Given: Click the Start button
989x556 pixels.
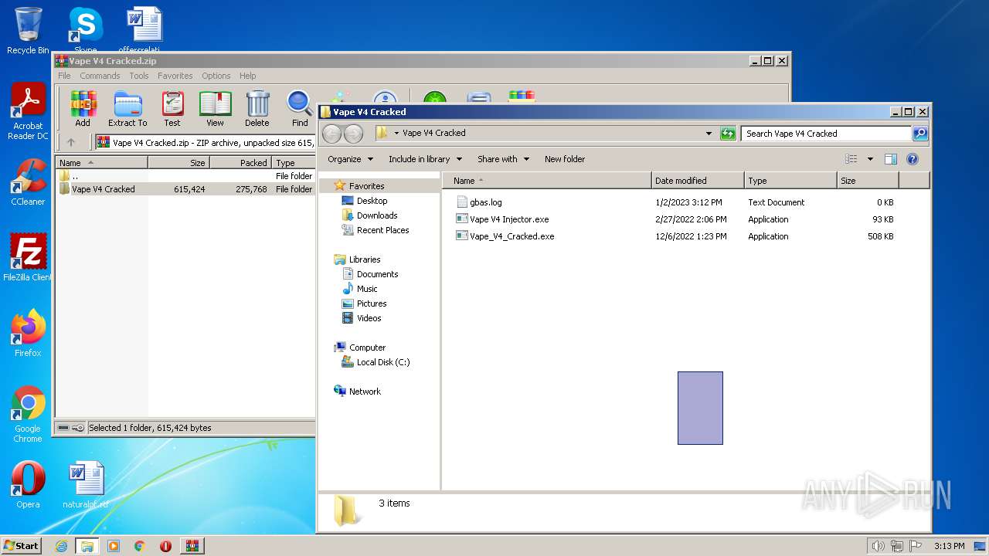Looking at the screenshot, I should tap(22, 546).
